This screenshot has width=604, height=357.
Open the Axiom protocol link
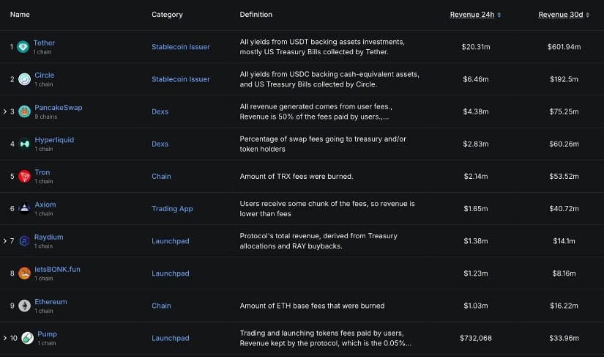pos(45,205)
